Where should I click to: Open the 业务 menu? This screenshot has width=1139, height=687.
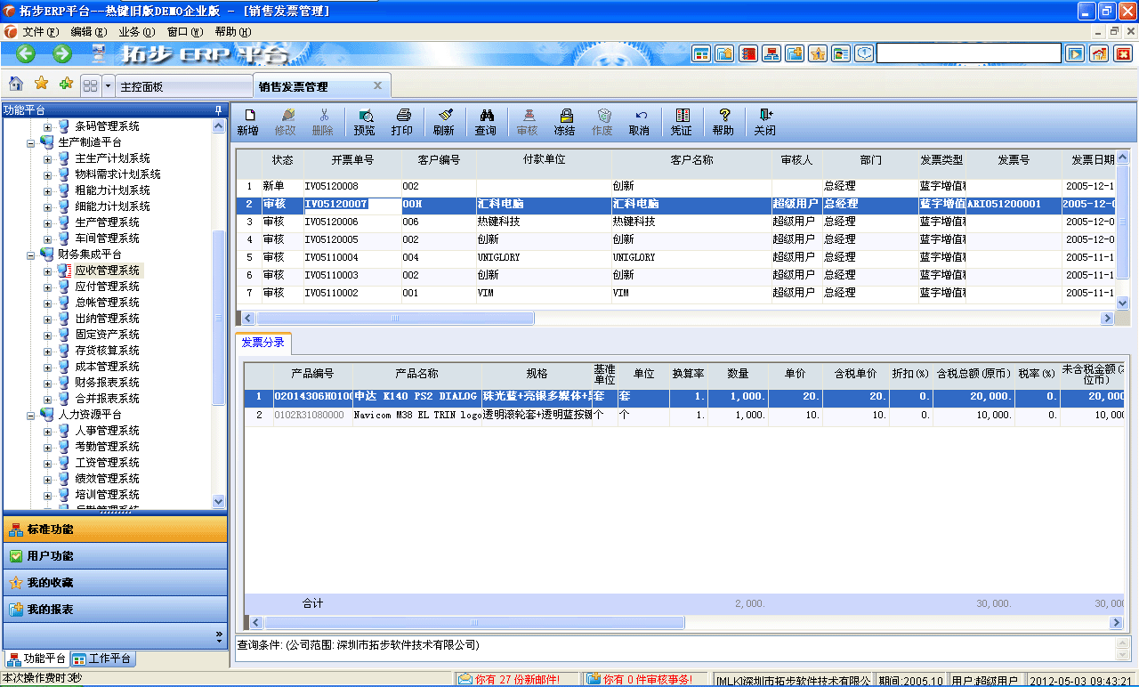pos(134,29)
